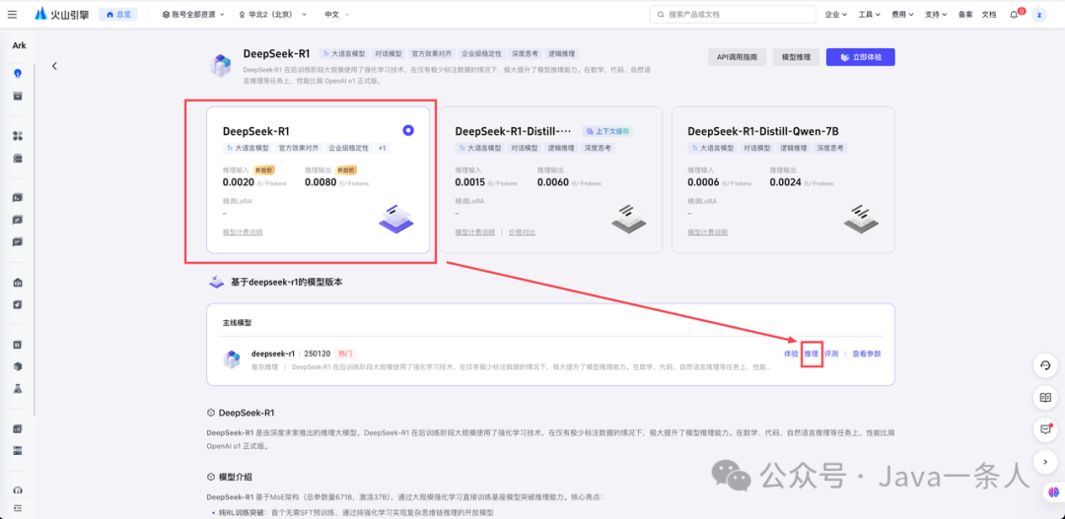This screenshot has height=519, width=1065.
Task: Open 模型计费说明 in DeepSeek-R1 card
Action: (243, 232)
